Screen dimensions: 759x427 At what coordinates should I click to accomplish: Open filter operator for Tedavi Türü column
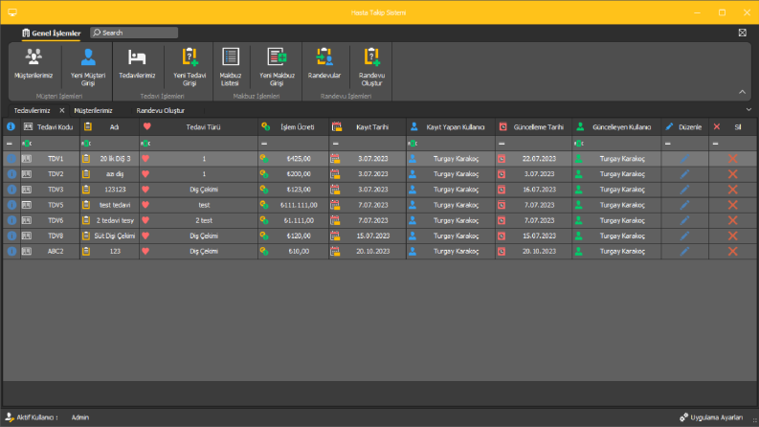145,144
